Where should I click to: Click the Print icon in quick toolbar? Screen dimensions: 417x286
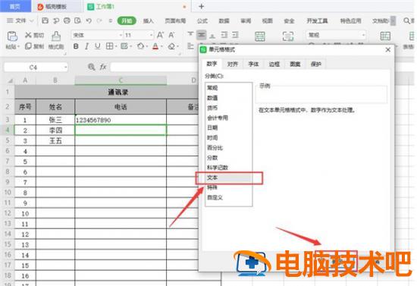pyautogui.click(x=67, y=20)
